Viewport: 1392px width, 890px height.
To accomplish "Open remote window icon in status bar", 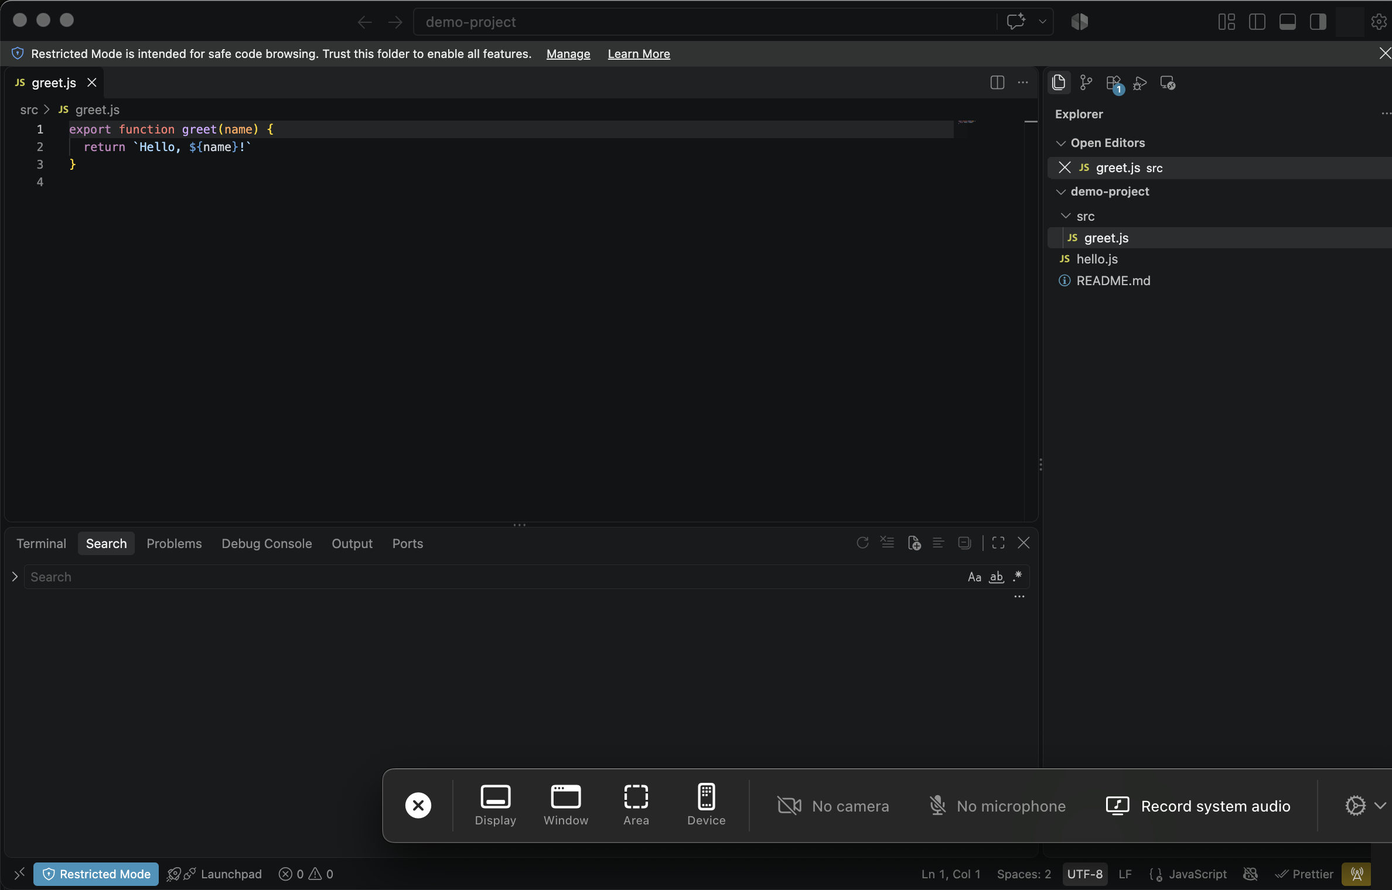I will [x=19, y=874].
